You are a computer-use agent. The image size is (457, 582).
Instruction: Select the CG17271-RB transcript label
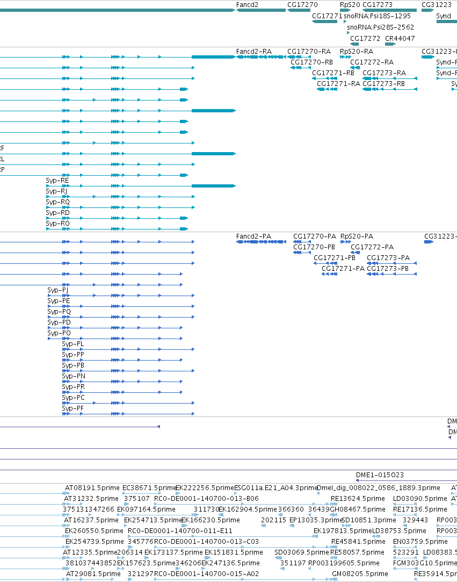tap(333, 73)
